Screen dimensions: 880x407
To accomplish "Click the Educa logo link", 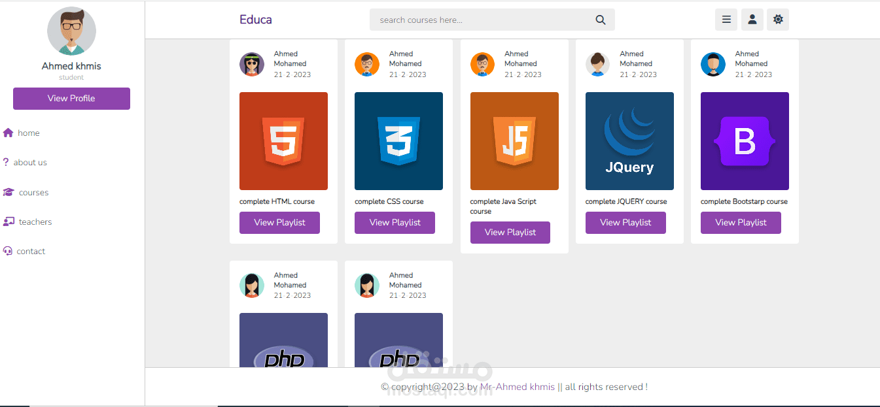I will 256,20.
